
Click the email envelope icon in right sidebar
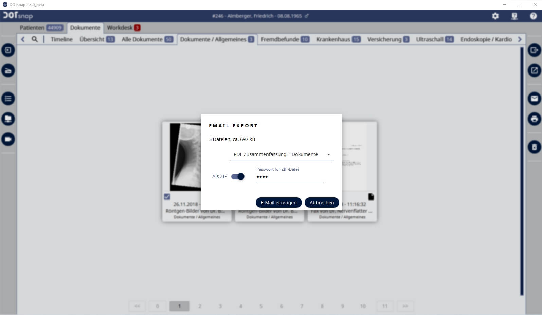[x=534, y=99]
